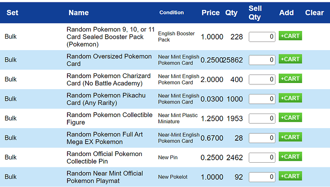Select sell quantity field for Booster Pack

click(262, 37)
